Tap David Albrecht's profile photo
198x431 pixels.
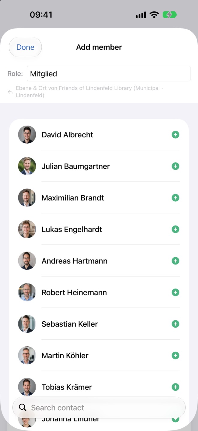[27, 135]
